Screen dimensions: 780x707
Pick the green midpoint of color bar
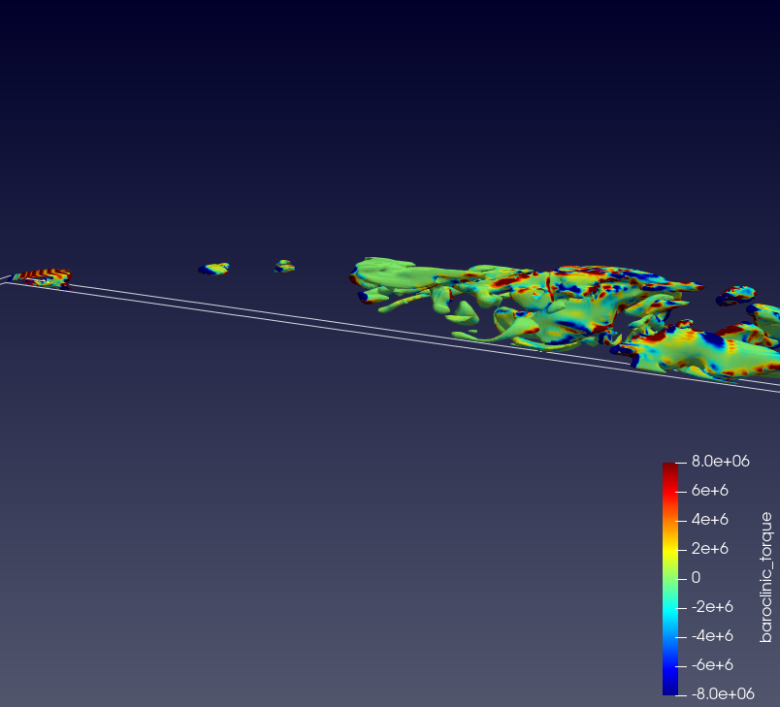click(670, 578)
